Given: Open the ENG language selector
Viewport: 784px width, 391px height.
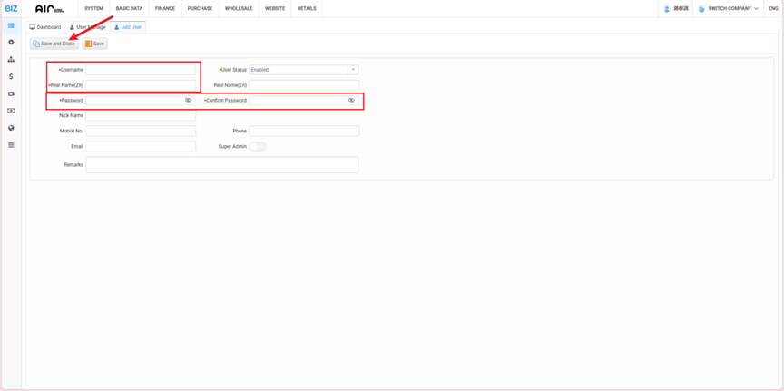Looking at the screenshot, I should [x=773, y=8].
